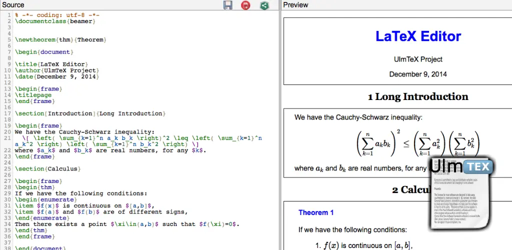Save the document with the blue floppy icon

227,5
